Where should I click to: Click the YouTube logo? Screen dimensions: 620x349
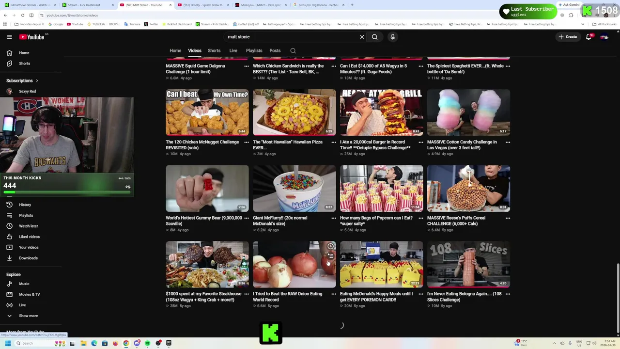[32, 37]
